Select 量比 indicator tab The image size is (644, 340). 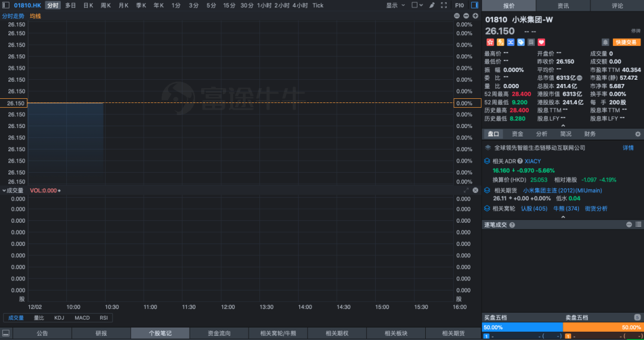pyautogui.click(x=39, y=318)
